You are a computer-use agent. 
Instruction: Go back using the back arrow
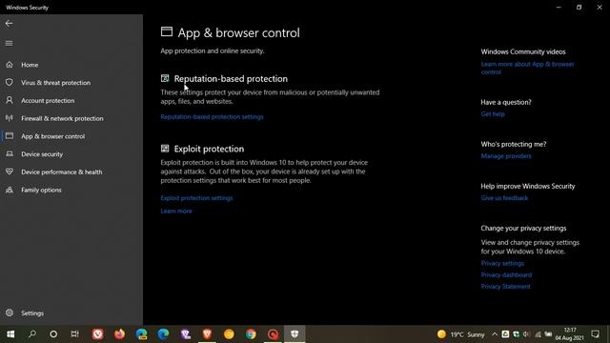9,23
